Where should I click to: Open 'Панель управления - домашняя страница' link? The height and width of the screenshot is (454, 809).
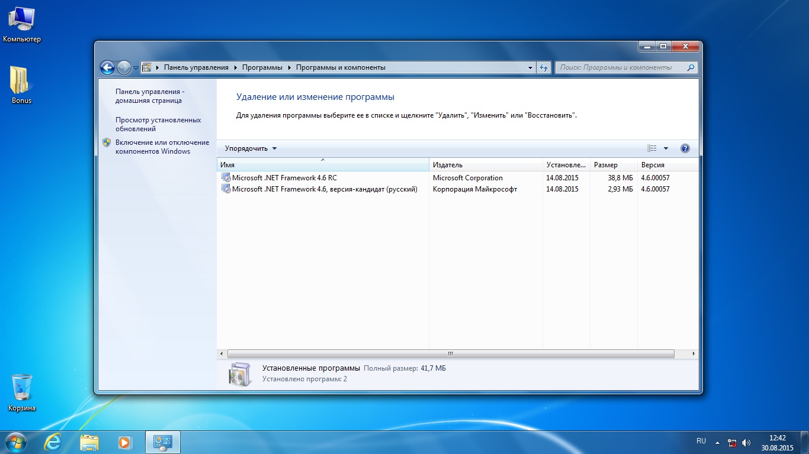150,96
